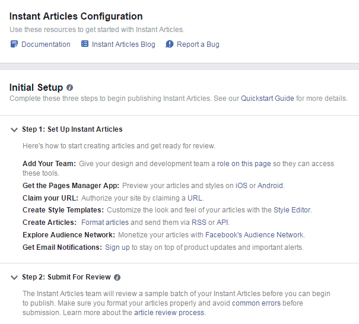This screenshot has height=324, width=359.
Task: Click the Instant Articles Blog icon
Action: pyautogui.click(x=85, y=45)
